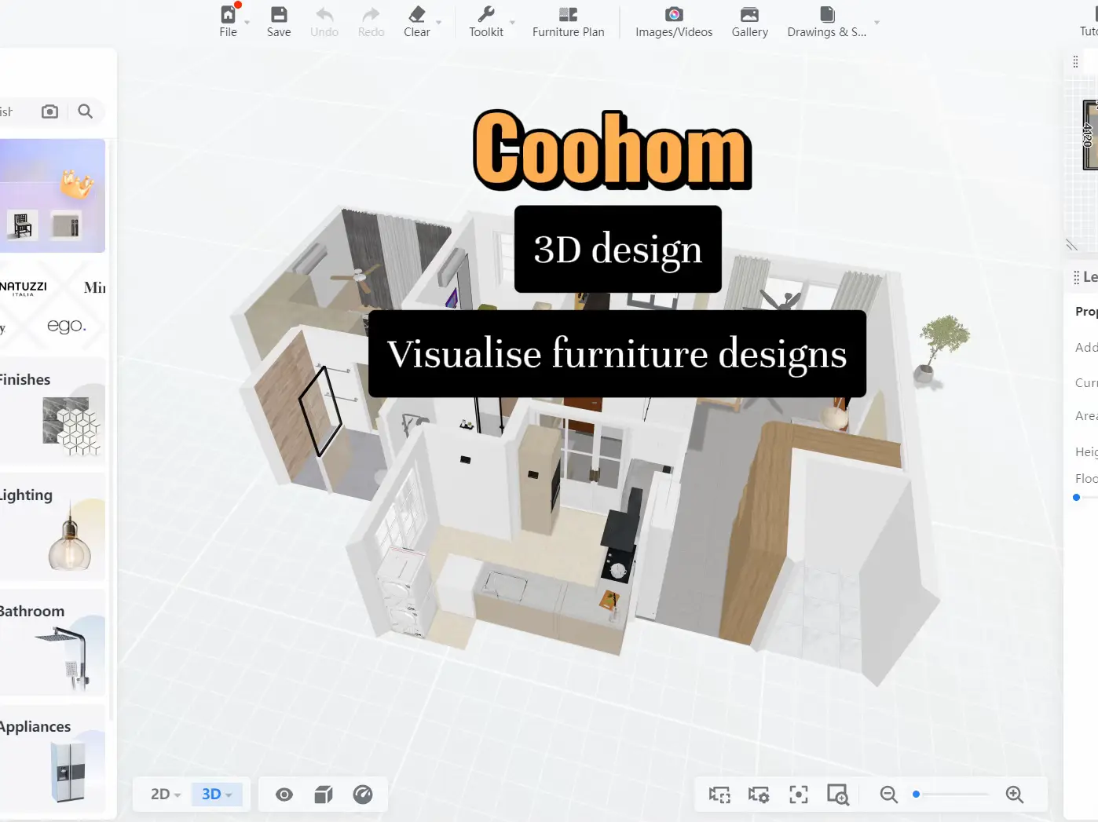Click the zoom in magnifier icon
The image size is (1098, 822).
point(1014,795)
